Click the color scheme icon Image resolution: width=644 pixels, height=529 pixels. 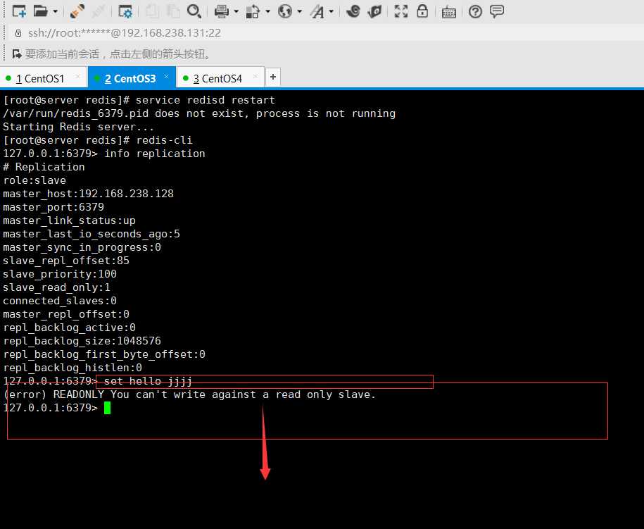[x=253, y=11]
